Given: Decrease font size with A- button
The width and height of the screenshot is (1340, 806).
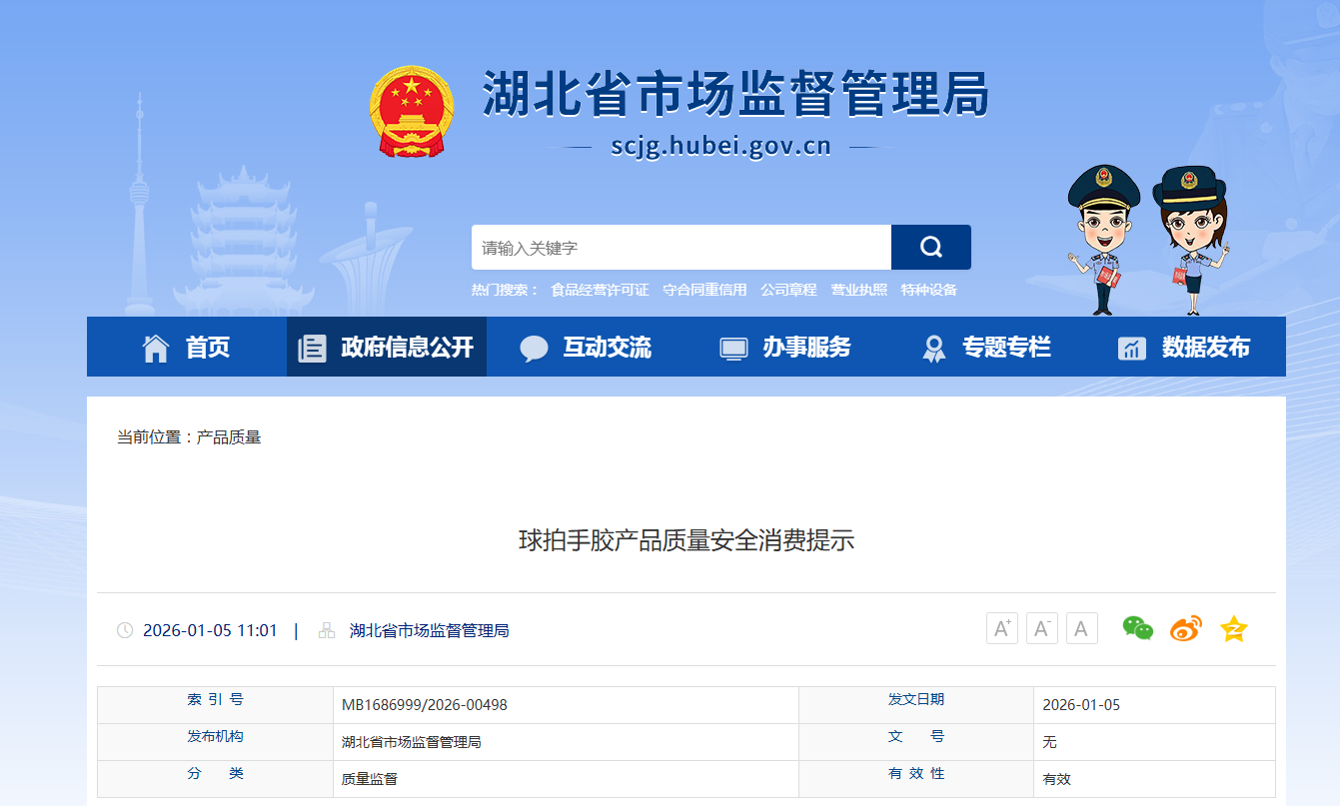Looking at the screenshot, I should pos(1042,628).
